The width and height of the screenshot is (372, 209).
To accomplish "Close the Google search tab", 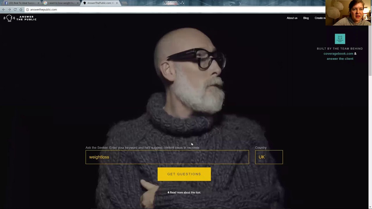I will pyautogui.click(x=78, y=3).
